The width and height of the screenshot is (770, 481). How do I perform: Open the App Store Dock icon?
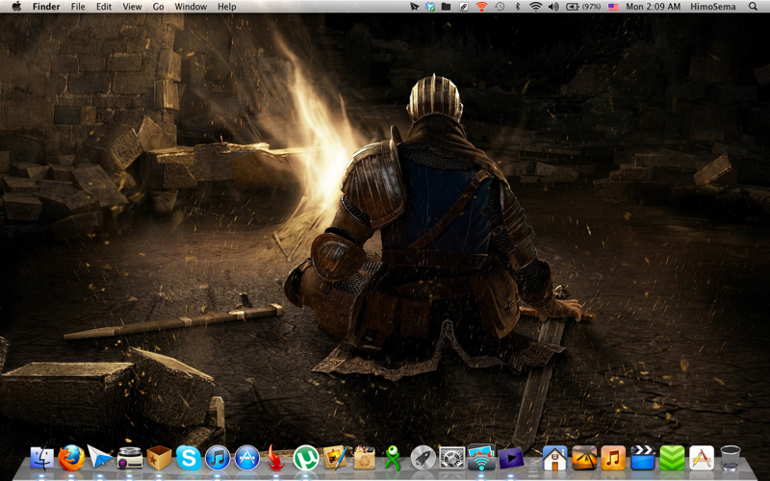click(x=247, y=458)
